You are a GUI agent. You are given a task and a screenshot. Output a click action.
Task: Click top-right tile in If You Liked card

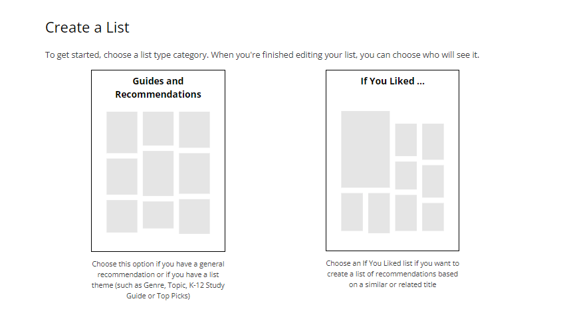click(433, 141)
